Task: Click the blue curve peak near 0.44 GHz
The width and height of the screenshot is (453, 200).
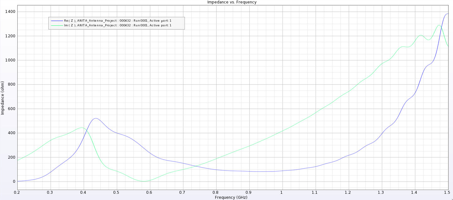Action: [x=96, y=118]
